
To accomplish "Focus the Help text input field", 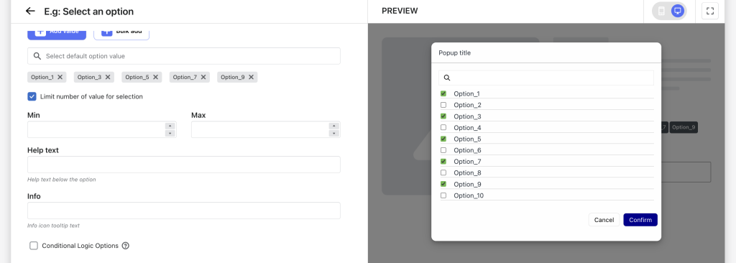I will (x=184, y=165).
